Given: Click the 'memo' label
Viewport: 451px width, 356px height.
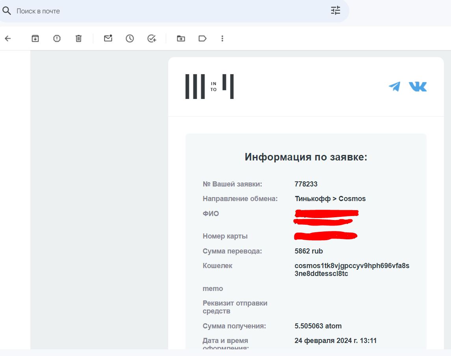Looking at the screenshot, I should click(213, 288).
